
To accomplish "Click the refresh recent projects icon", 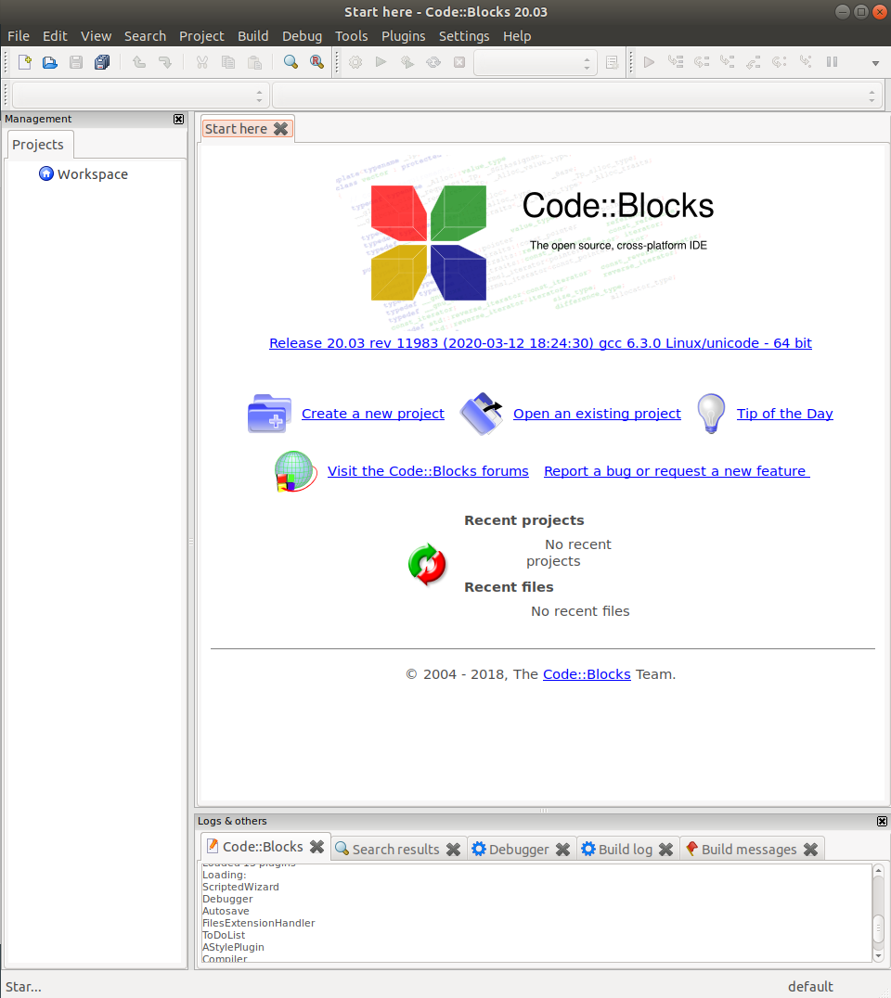I will pos(427,564).
